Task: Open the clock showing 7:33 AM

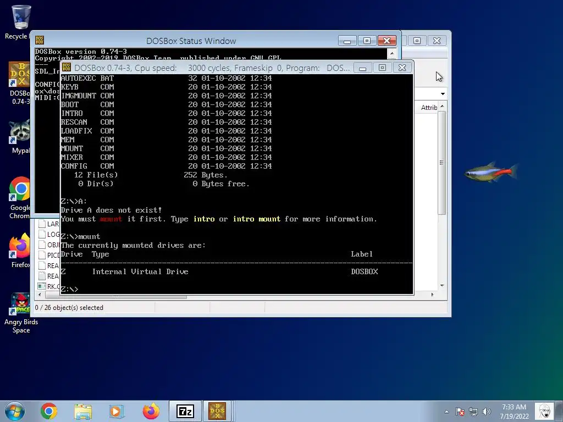Action: 514,411
